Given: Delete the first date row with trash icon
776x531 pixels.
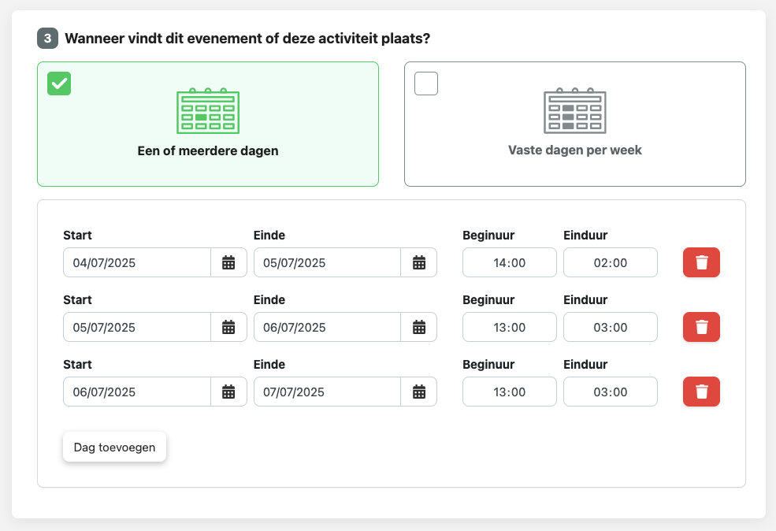Looking at the screenshot, I should coord(701,263).
